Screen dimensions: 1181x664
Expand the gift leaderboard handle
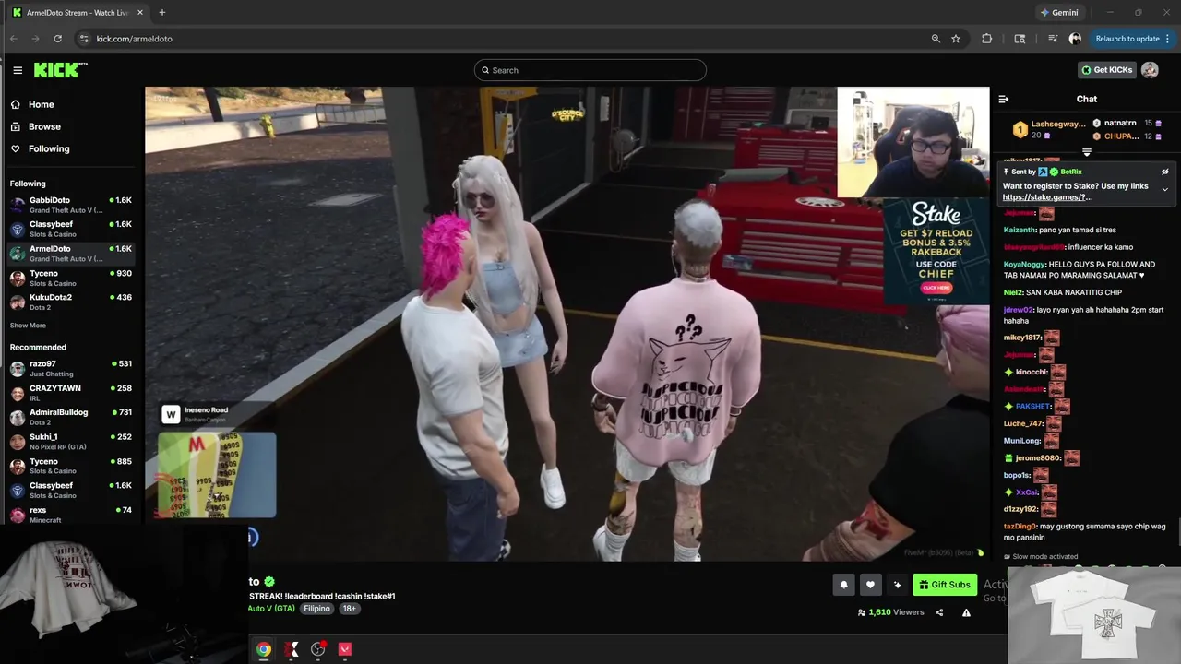point(1087,152)
